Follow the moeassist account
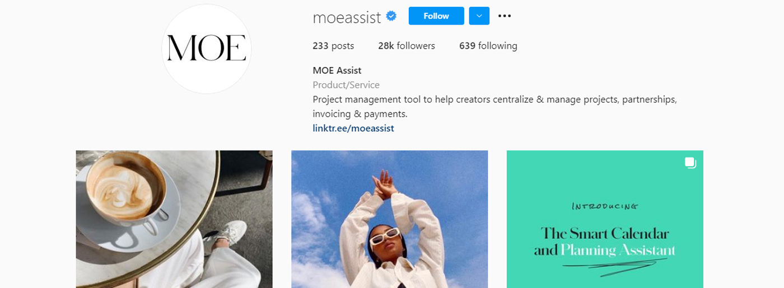Screen dimensions: 784x288 (x=436, y=16)
